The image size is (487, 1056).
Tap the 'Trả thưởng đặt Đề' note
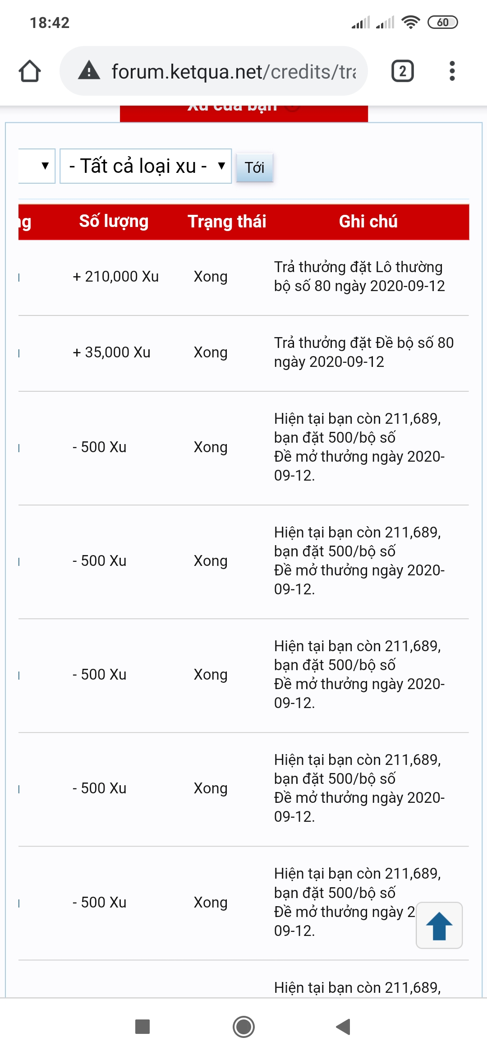click(363, 352)
